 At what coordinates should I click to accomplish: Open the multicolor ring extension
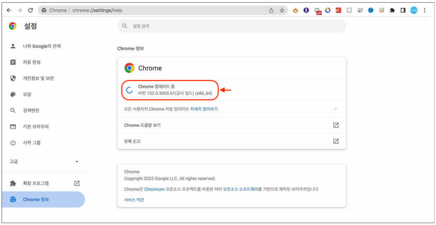coord(328,10)
